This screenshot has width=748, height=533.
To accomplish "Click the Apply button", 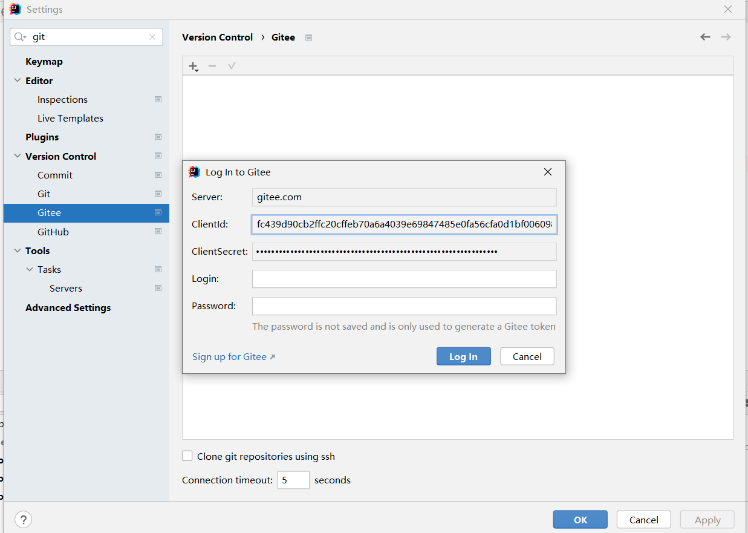I will pos(707,520).
